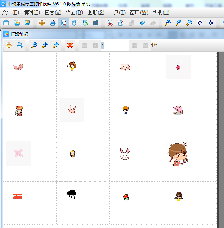Click the gear settings icon in preview toolbar
This screenshot has height=228, width=224.
9,45
